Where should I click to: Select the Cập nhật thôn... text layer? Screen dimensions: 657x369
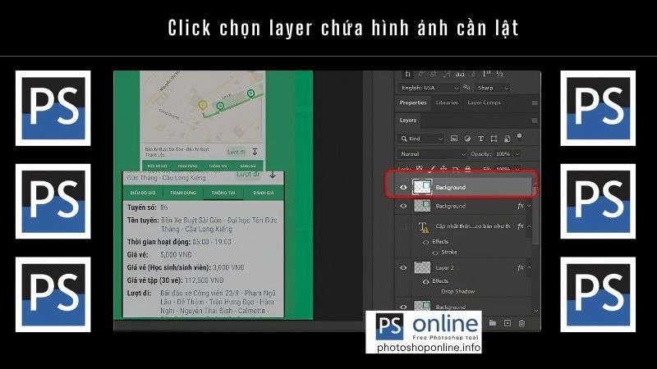[x=463, y=226]
